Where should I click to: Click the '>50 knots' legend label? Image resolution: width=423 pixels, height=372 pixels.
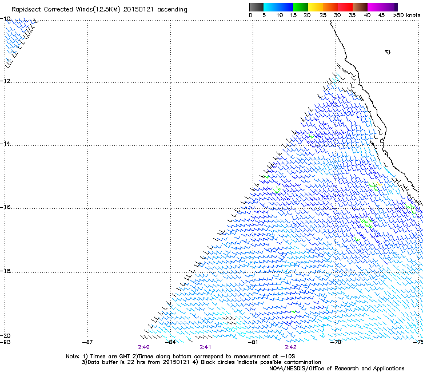(406, 15)
